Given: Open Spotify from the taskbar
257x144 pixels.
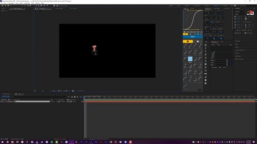Looking at the screenshot, I should (52, 142).
